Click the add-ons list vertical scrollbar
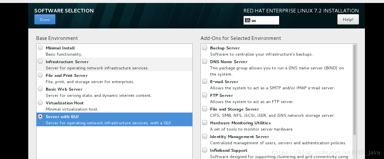Image resolution: width=384 pixels, height=159 pixels. [x=354, y=90]
